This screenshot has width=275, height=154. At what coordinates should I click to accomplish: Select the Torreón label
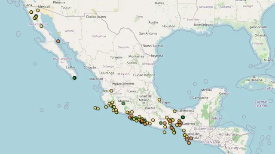click(x=116, y=57)
